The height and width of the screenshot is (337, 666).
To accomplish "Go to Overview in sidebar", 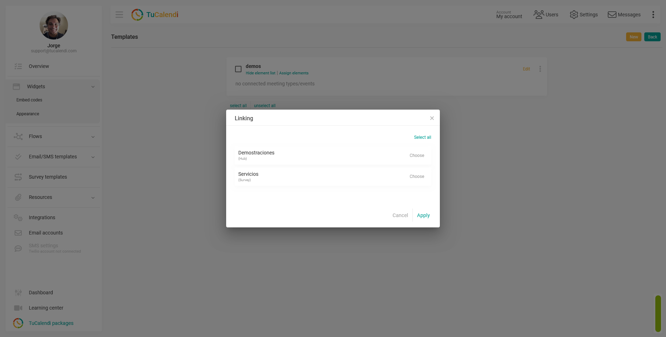I will click(39, 66).
